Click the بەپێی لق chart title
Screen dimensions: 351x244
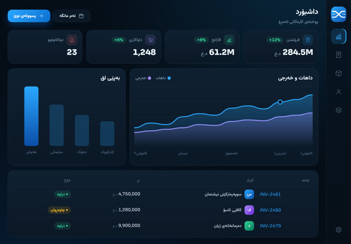point(110,78)
